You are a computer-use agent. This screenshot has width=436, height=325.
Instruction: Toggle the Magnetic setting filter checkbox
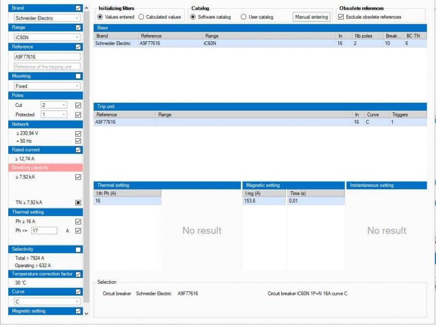tap(78, 312)
